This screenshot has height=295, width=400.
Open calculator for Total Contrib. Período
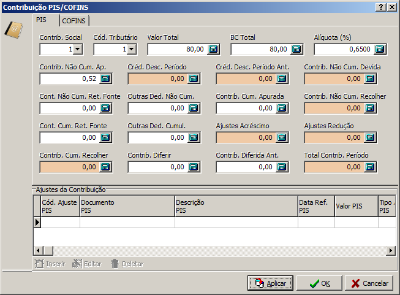coord(370,167)
